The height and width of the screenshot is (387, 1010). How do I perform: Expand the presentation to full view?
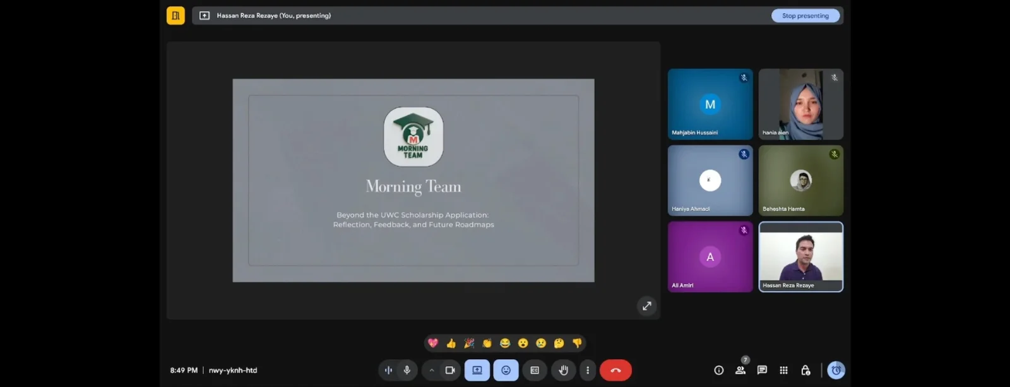646,306
